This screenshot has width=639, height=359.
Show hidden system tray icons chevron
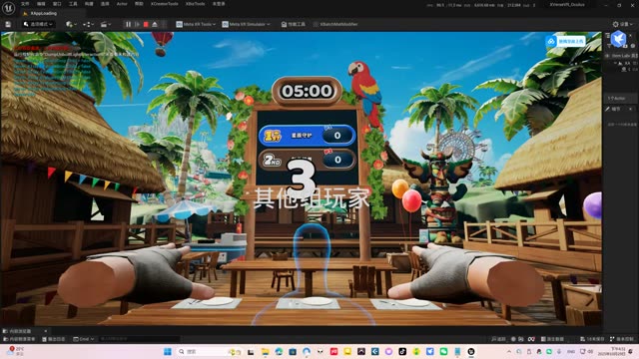pos(509,352)
